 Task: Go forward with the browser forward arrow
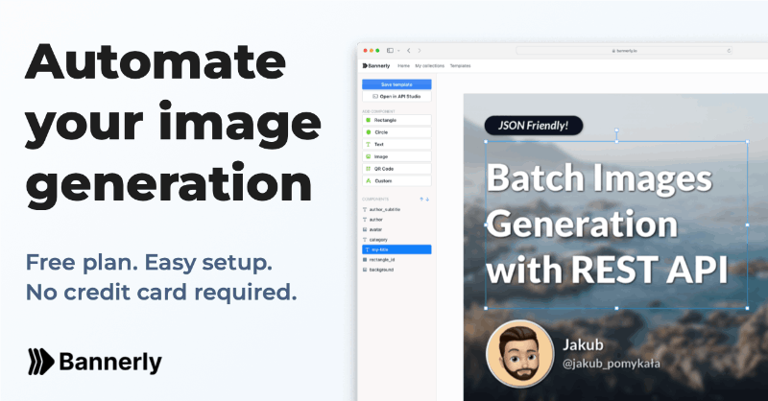pos(420,51)
